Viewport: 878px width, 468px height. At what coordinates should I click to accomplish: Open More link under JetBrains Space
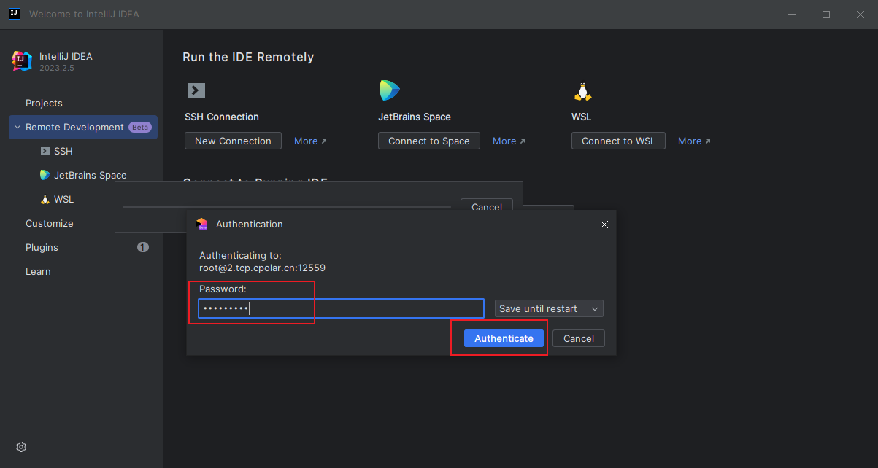click(x=509, y=141)
